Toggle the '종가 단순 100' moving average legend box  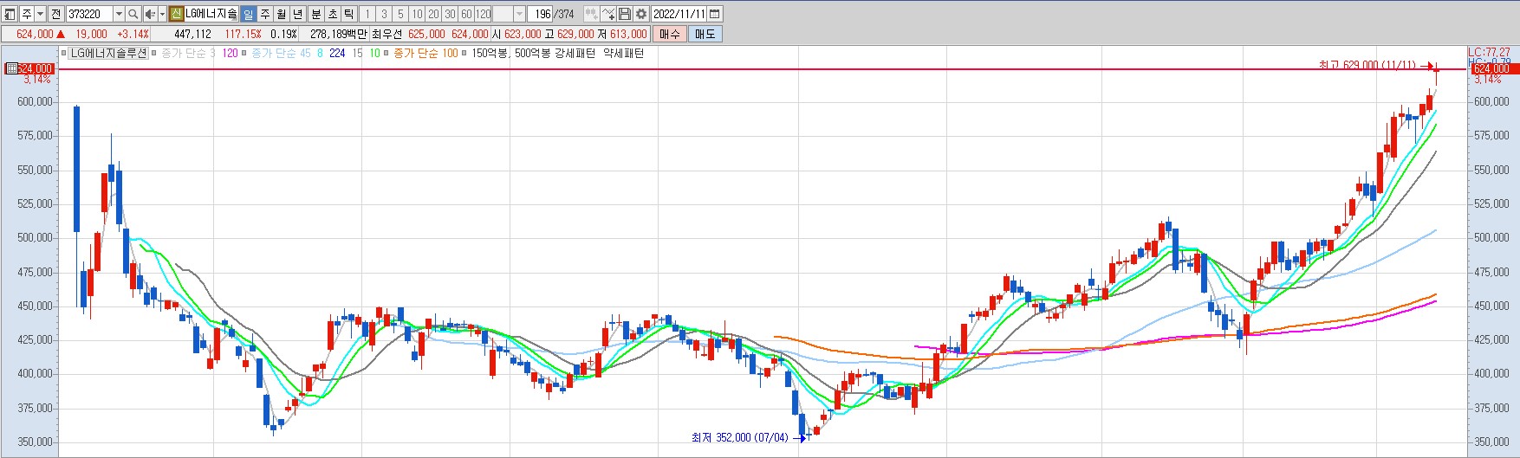click(386, 53)
